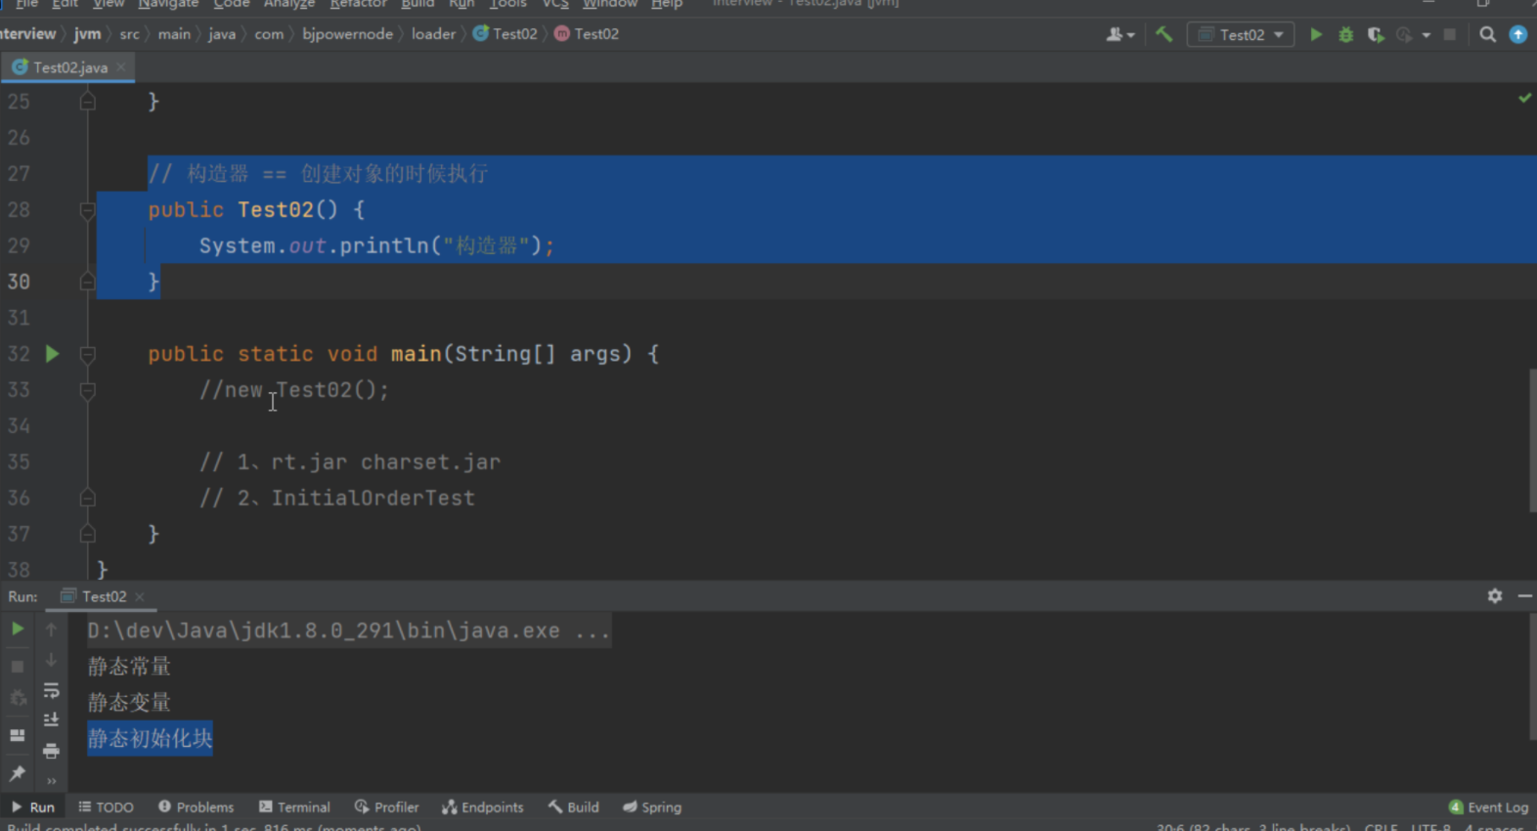Click the console vertical scrollbar

pos(1532,677)
